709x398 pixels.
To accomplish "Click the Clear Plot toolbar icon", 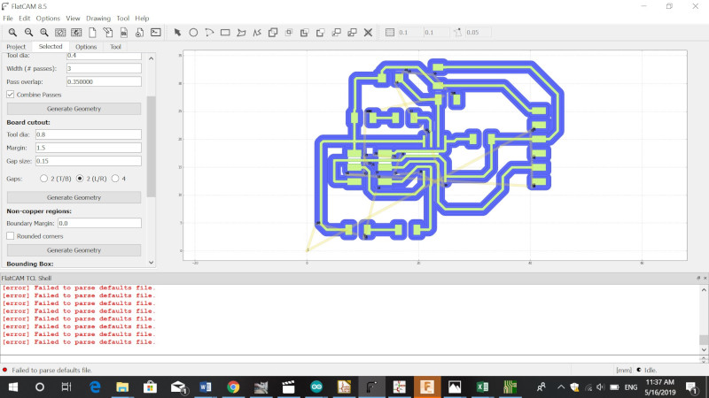I will click(x=60, y=33).
